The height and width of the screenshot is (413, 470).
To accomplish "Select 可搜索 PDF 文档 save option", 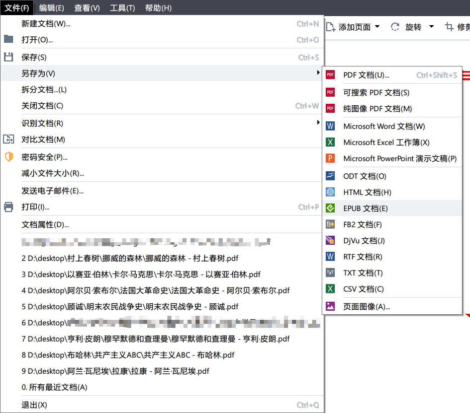I will click(x=376, y=93).
